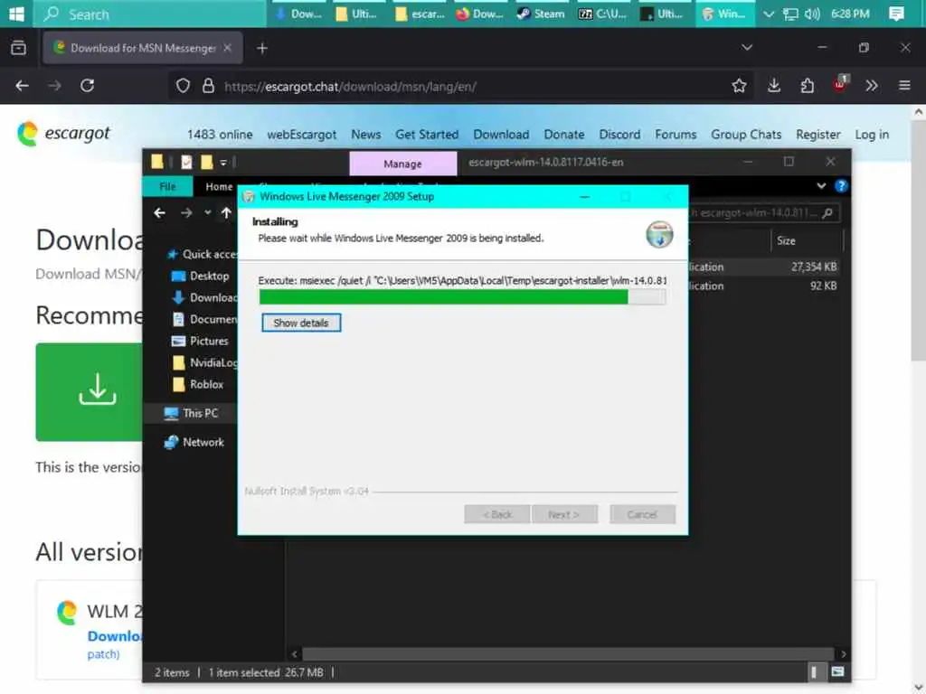Reload the current page
This screenshot has width=926, height=694.
coord(88,86)
